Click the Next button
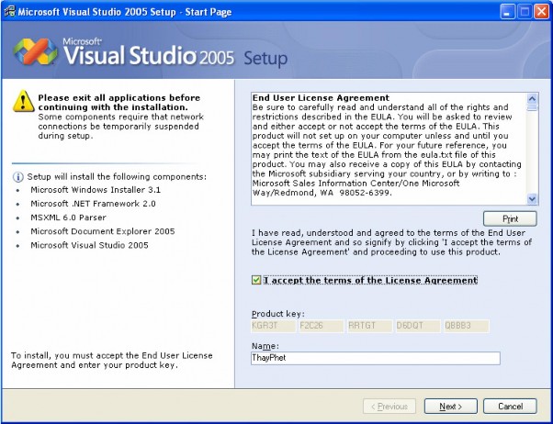The height and width of the screenshot is (424, 553). (x=451, y=407)
